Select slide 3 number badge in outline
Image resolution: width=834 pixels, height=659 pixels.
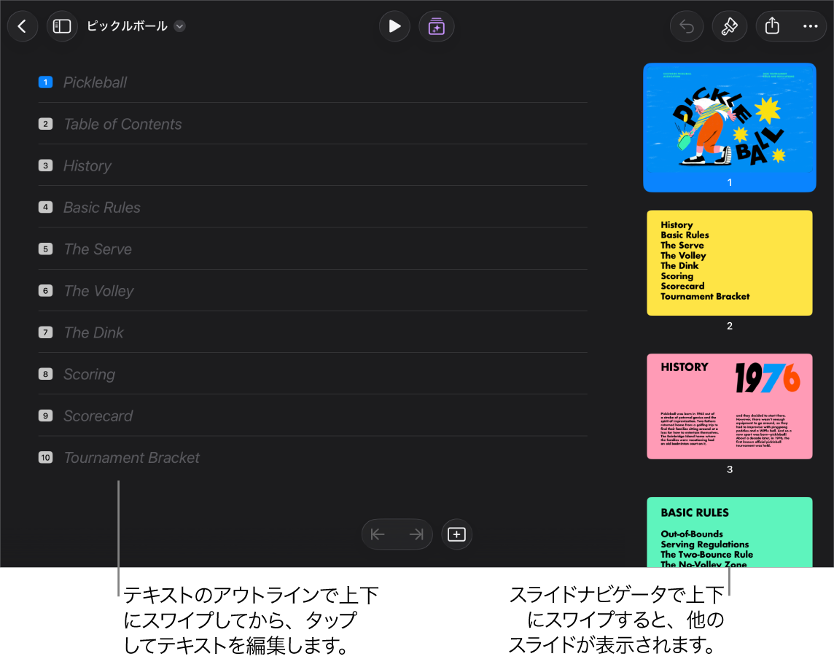click(x=46, y=165)
